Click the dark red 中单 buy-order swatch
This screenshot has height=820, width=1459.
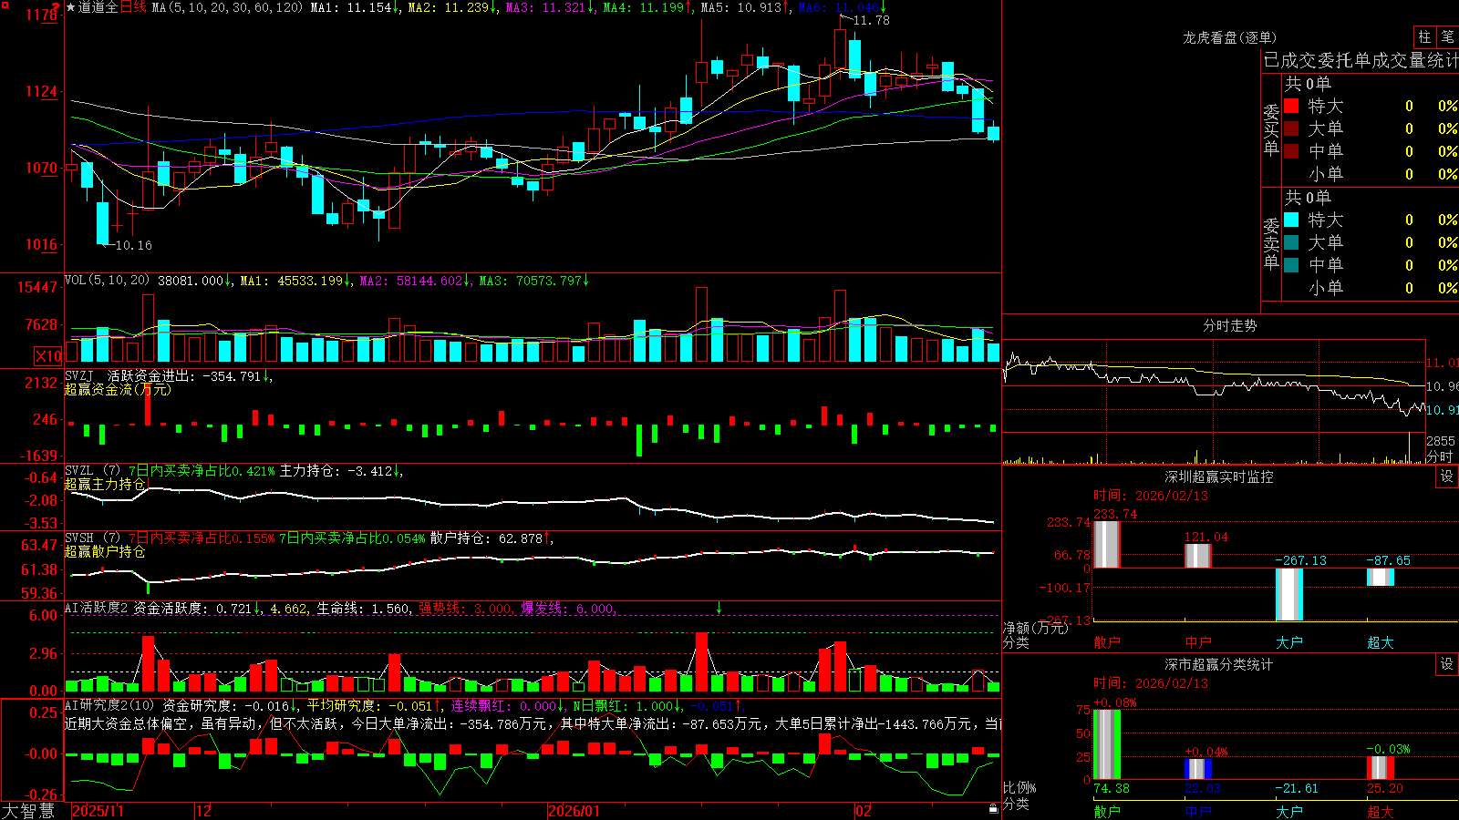pyautogui.click(x=1291, y=151)
